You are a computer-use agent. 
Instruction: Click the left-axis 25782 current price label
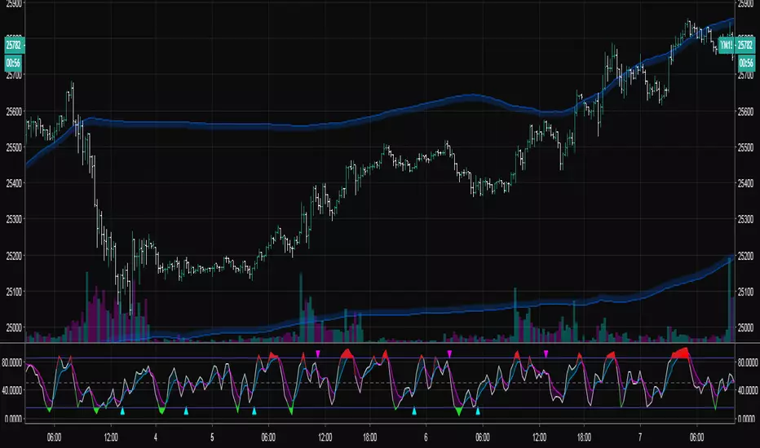(14, 45)
